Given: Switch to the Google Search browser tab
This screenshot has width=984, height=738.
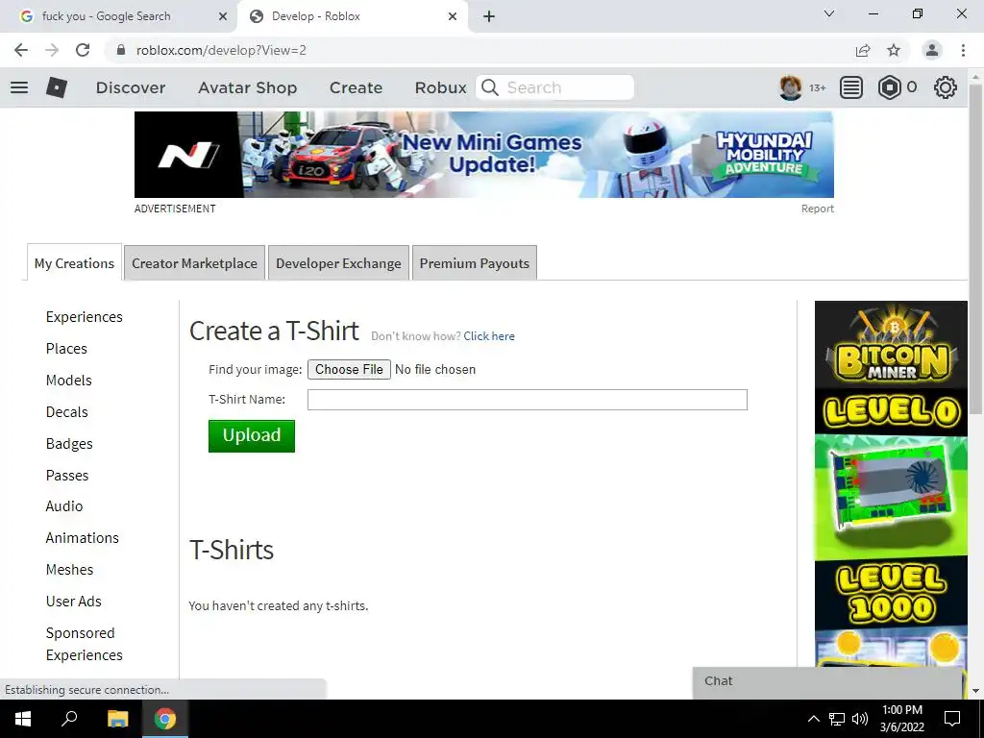Looking at the screenshot, I should click(x=117, y=16).
